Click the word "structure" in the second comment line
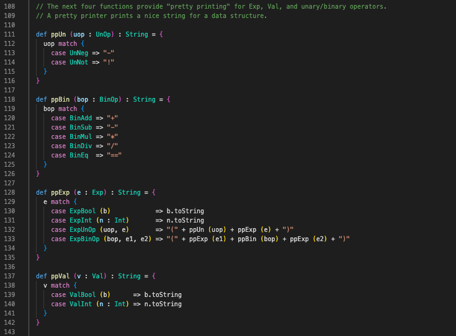 (247, 15)
